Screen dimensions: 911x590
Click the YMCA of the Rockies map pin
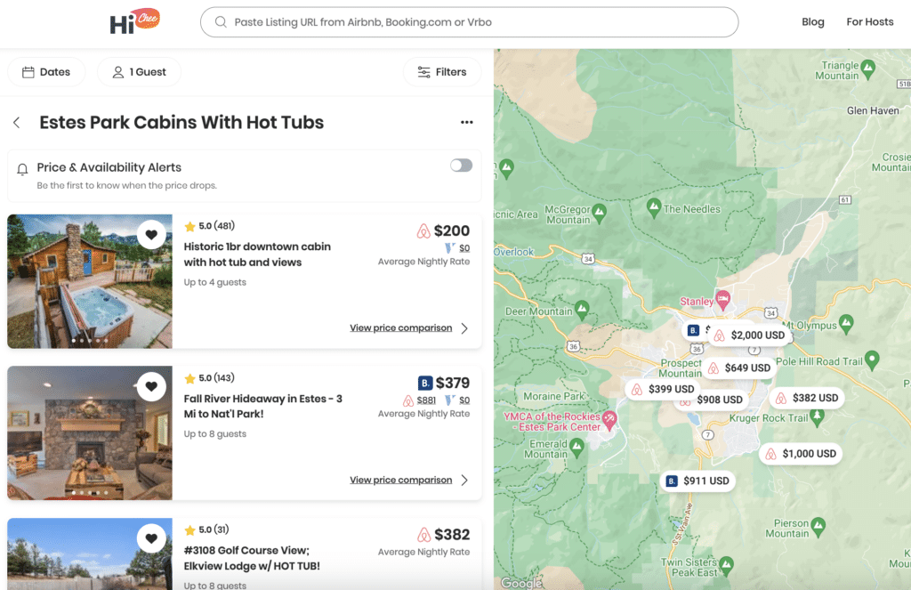pos(609,419)
